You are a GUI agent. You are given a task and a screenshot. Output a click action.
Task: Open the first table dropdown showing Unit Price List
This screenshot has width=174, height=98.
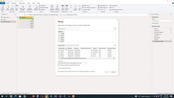pyautogui.click(x=68, y=29)
